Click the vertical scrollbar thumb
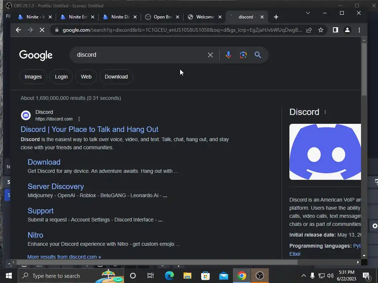The height and width of the screenshot is (283, 378). (364, 69)
